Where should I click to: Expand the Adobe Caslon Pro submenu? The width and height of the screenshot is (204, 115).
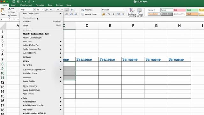[61, 45]
